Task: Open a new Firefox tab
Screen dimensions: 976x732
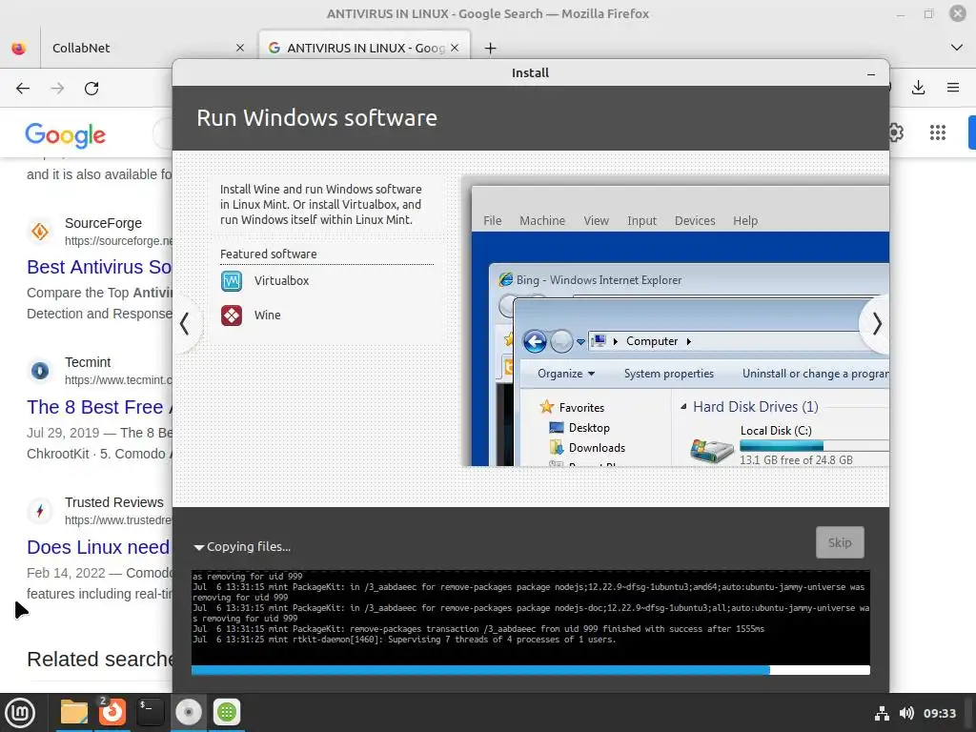Action: tap(491, 48)
